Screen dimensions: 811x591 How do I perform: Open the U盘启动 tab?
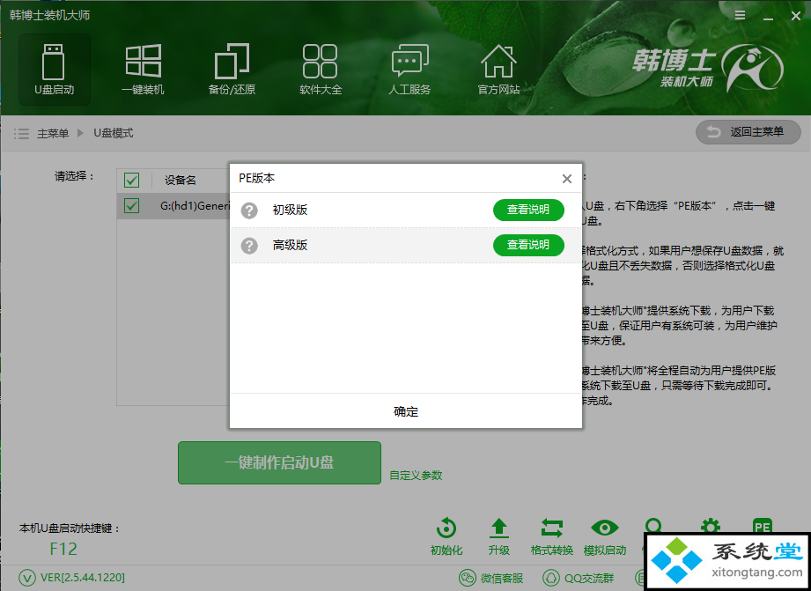click(55, 70)
